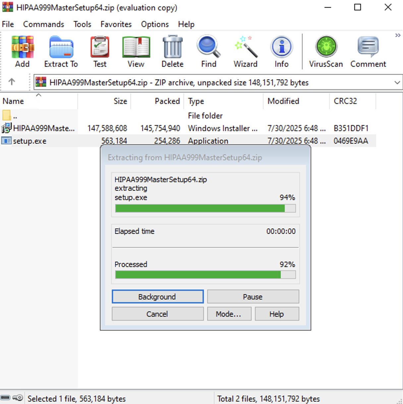Click the 145,754,940 packed value
The width and height of the screenshot is (403, 404).
point(160,128)
